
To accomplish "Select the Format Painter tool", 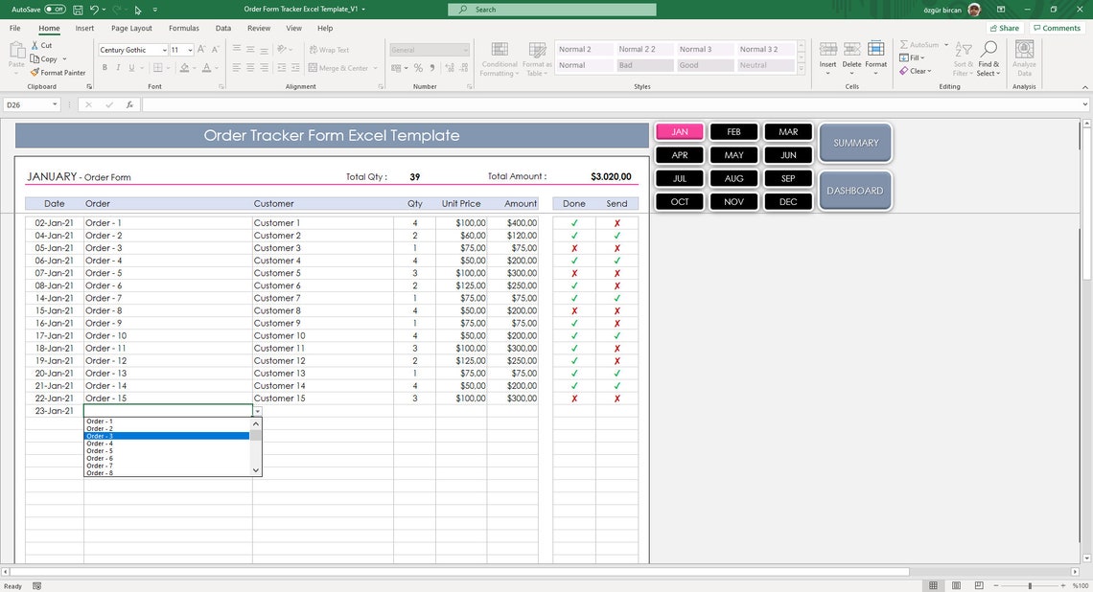I will (58, 72).
